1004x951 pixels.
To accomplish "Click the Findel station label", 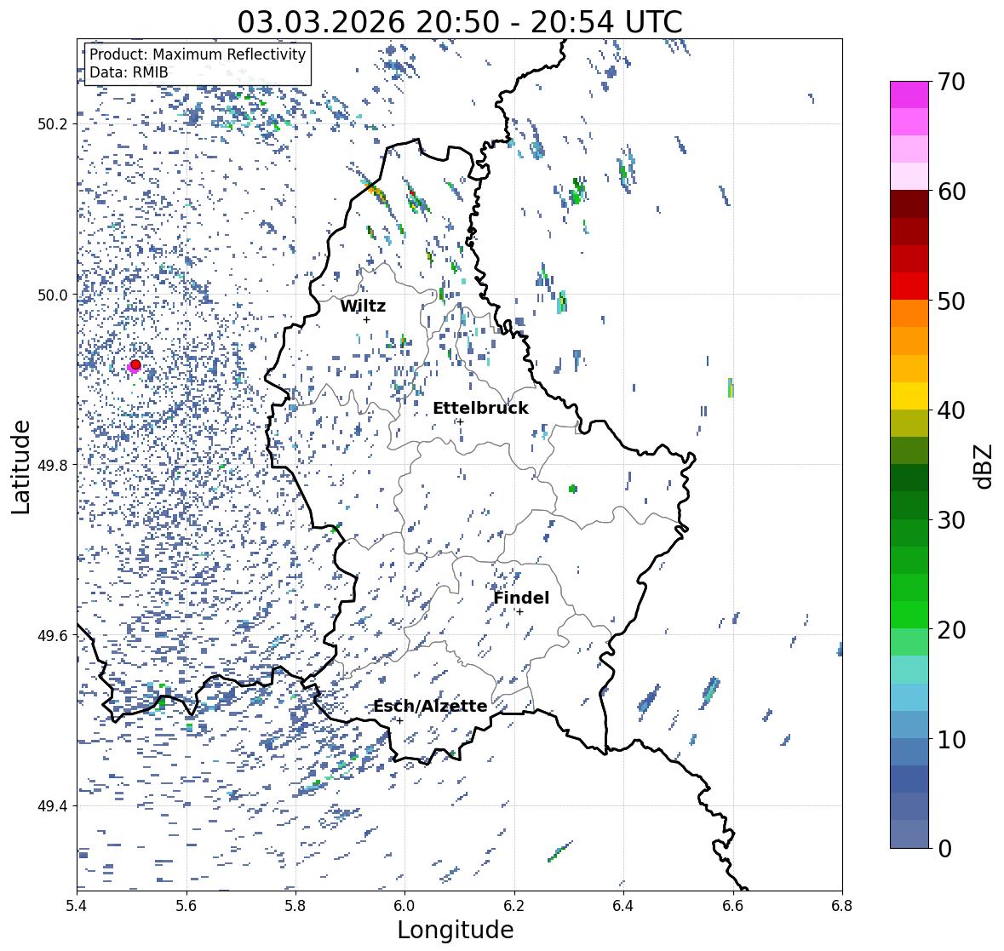I will pos(521,598).
